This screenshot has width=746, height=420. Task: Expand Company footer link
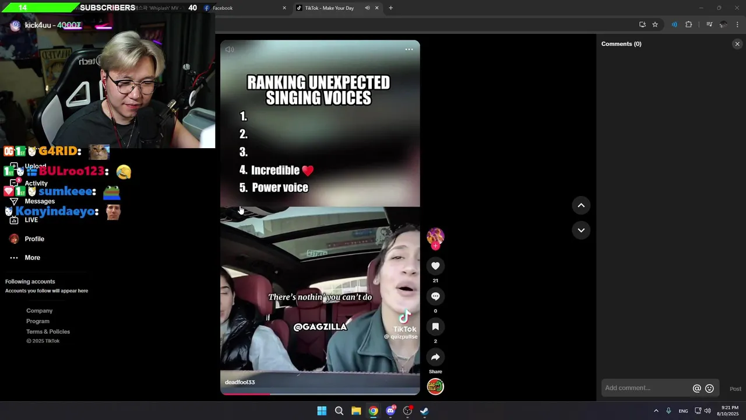pos(39,311)
